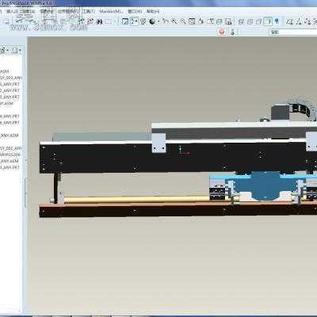Click the red stop icon
The width and height of the screenshot is (317, 317).
click(x=222, y=32)
